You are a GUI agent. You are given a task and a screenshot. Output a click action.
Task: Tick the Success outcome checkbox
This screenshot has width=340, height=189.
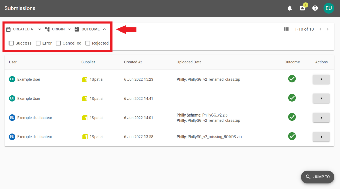tap(11, 43)
